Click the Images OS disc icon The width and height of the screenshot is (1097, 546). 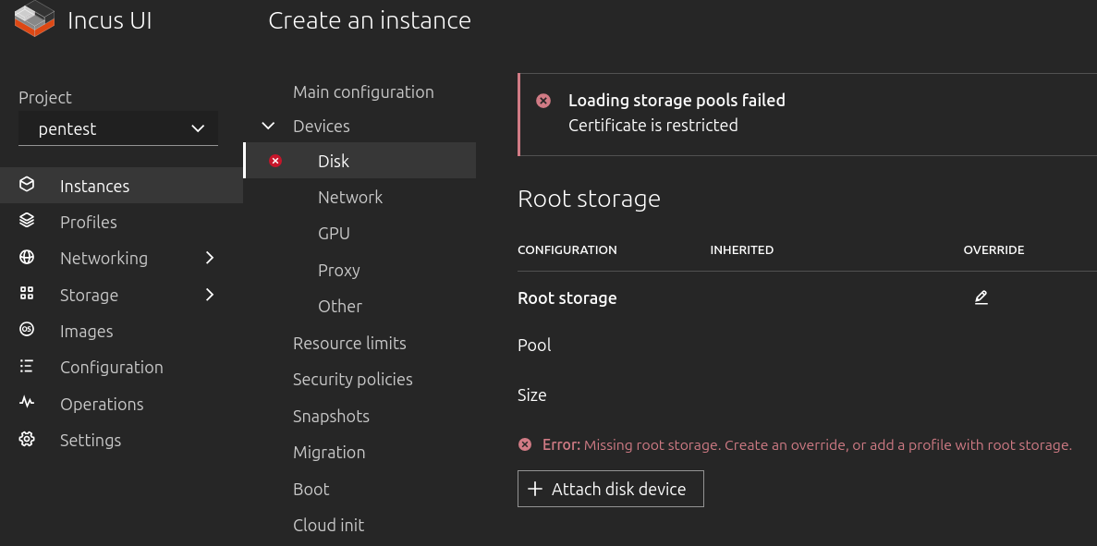click(27, 330)
